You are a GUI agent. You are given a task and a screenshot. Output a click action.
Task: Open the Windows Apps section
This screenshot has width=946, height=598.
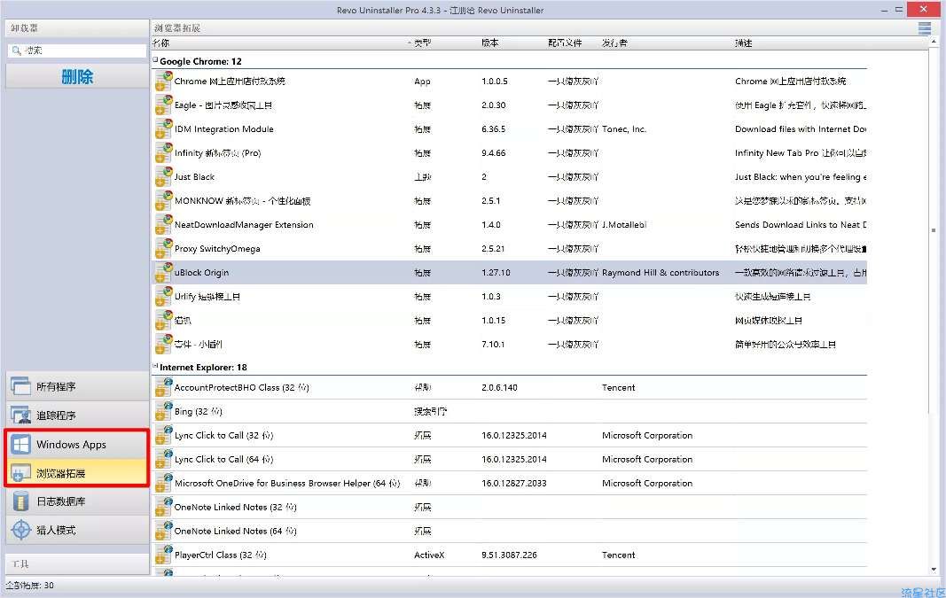point(77,444)
